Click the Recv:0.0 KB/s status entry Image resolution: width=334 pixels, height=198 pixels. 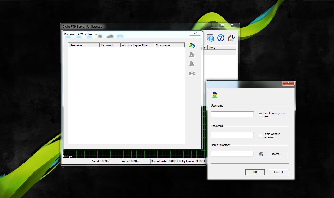[x=135, y=161]
